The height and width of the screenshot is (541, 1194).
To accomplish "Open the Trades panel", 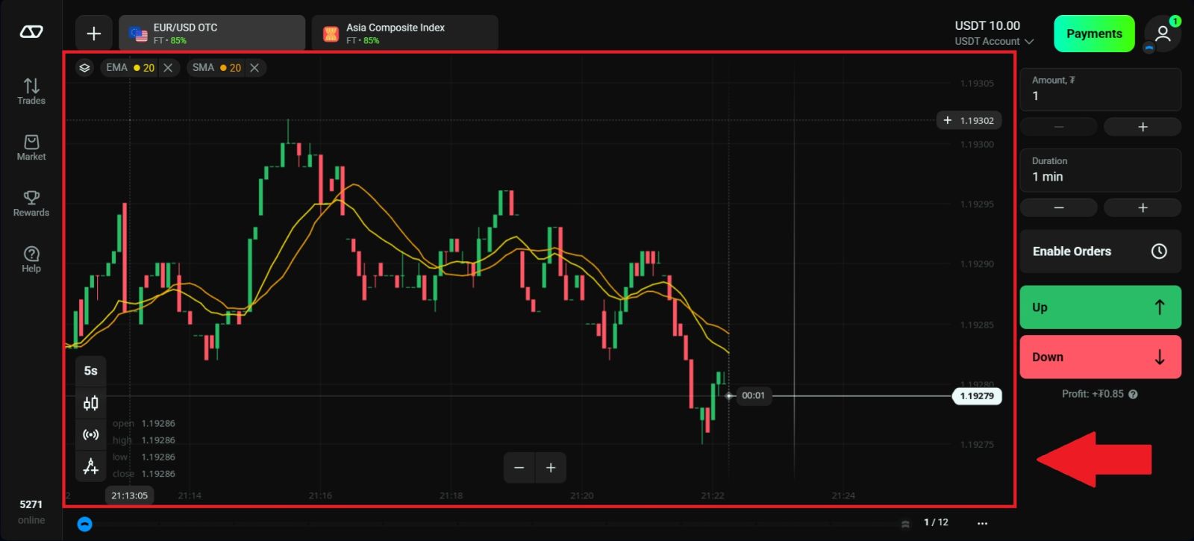I will click(x=31, y=91).
